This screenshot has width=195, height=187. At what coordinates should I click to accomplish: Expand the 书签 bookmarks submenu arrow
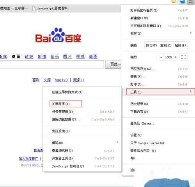coord(191,33)
